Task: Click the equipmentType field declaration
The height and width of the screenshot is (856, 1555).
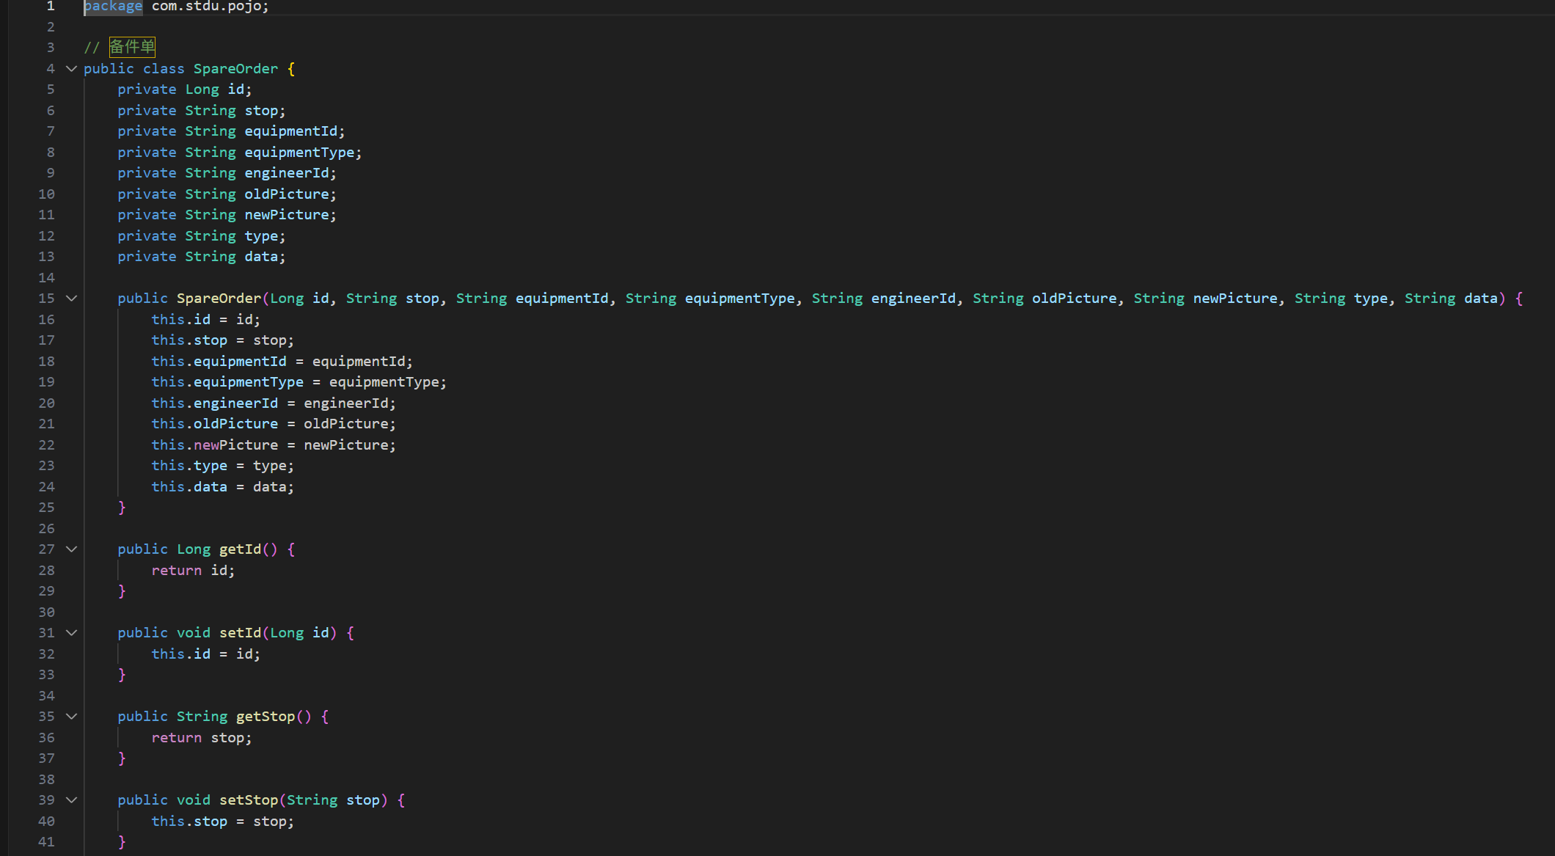Action: 299,153
